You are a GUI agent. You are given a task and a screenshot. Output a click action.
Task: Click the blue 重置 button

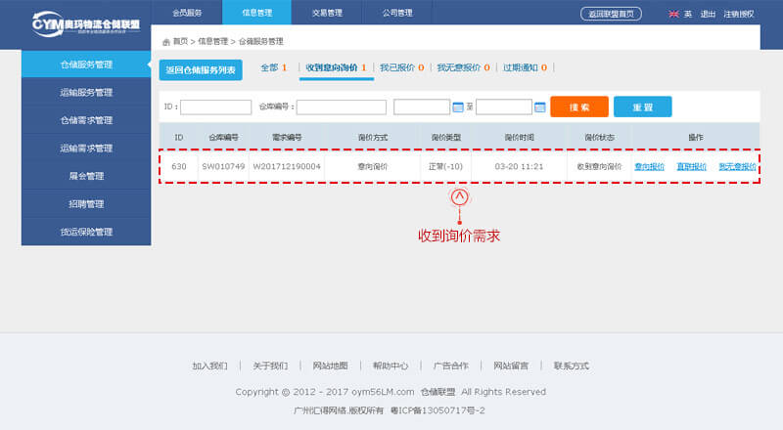642,107
